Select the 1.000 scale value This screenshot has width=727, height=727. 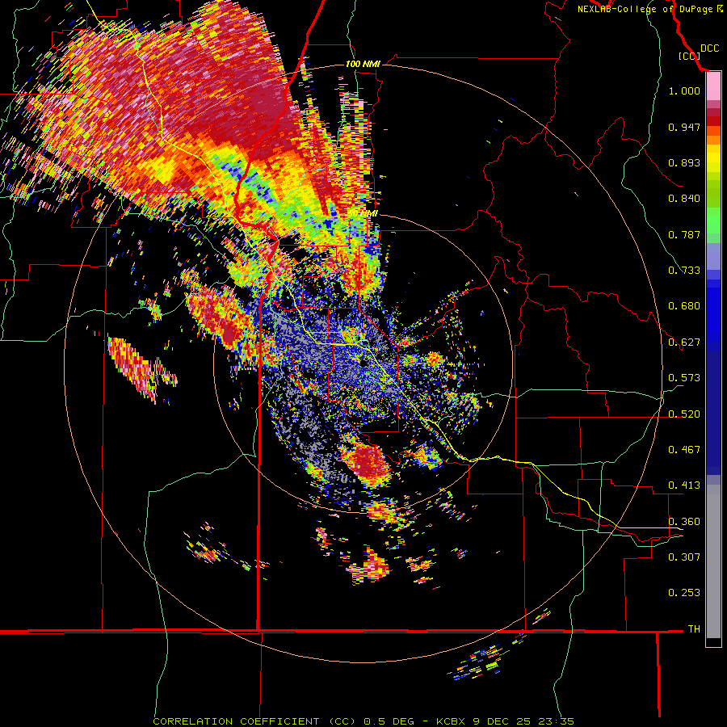pyautogui.click(x=684, y=90)
